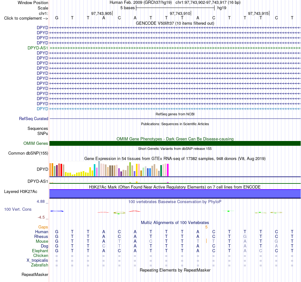Click the Layered H3K27Ac track label
Image resolution: width=301 pixels, height=282 pixels.
pos(21,192)
